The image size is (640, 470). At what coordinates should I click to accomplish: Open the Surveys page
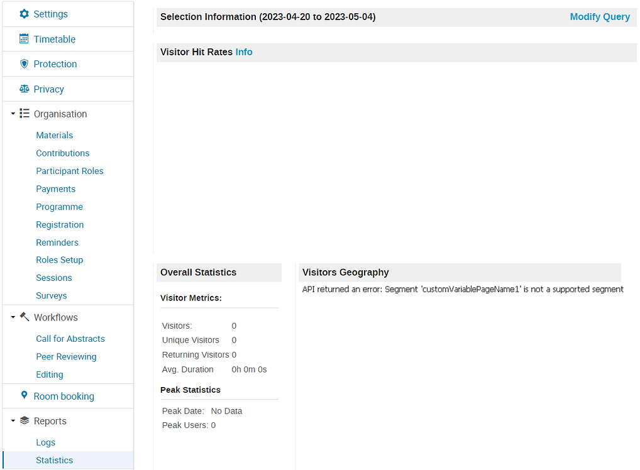point(51,296)
